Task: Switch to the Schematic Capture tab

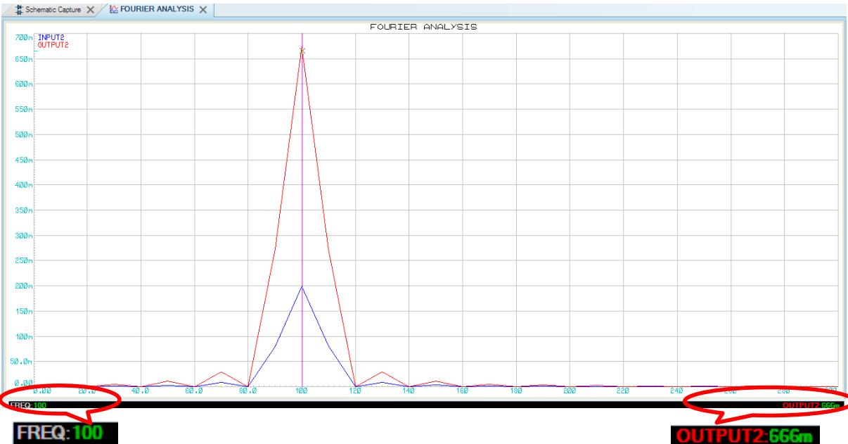Action: tap(52, 8)
